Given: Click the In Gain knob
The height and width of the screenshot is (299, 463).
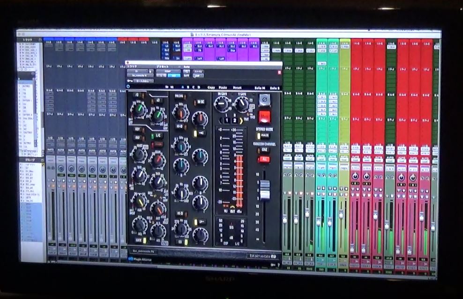Looking at the screenshot, I should tap(222, 103).
